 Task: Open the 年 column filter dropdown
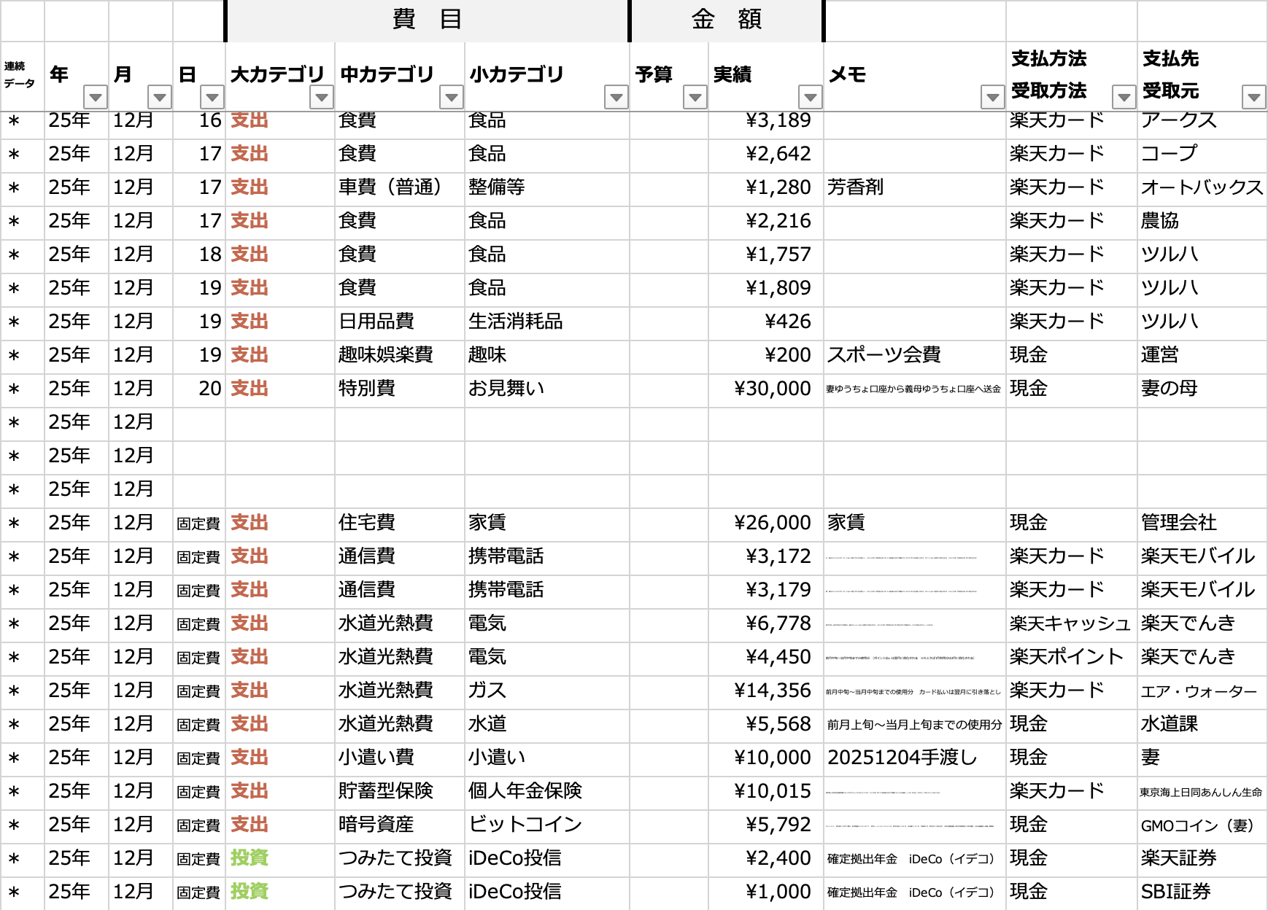96,97
